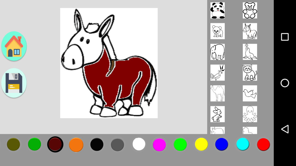
Task: Select the elephant coloring page
Action: click(217, 52)
